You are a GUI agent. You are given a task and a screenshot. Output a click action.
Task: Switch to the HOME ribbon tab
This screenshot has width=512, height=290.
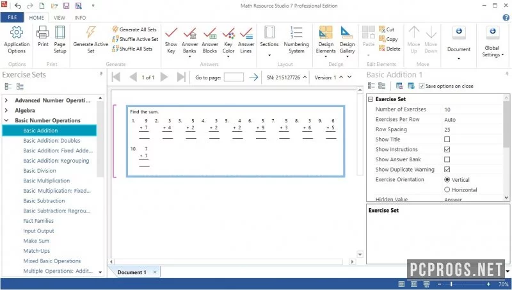coord(36,18)
